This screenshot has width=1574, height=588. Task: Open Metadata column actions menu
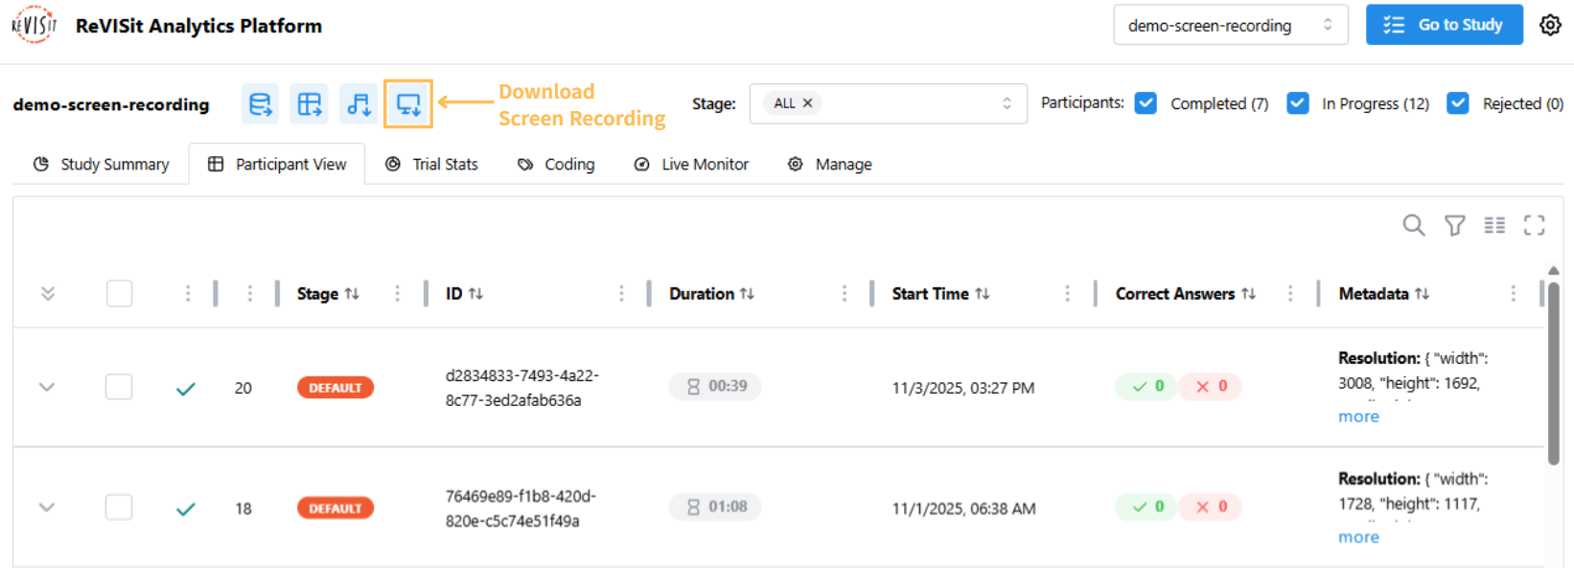click(1513, 294)
